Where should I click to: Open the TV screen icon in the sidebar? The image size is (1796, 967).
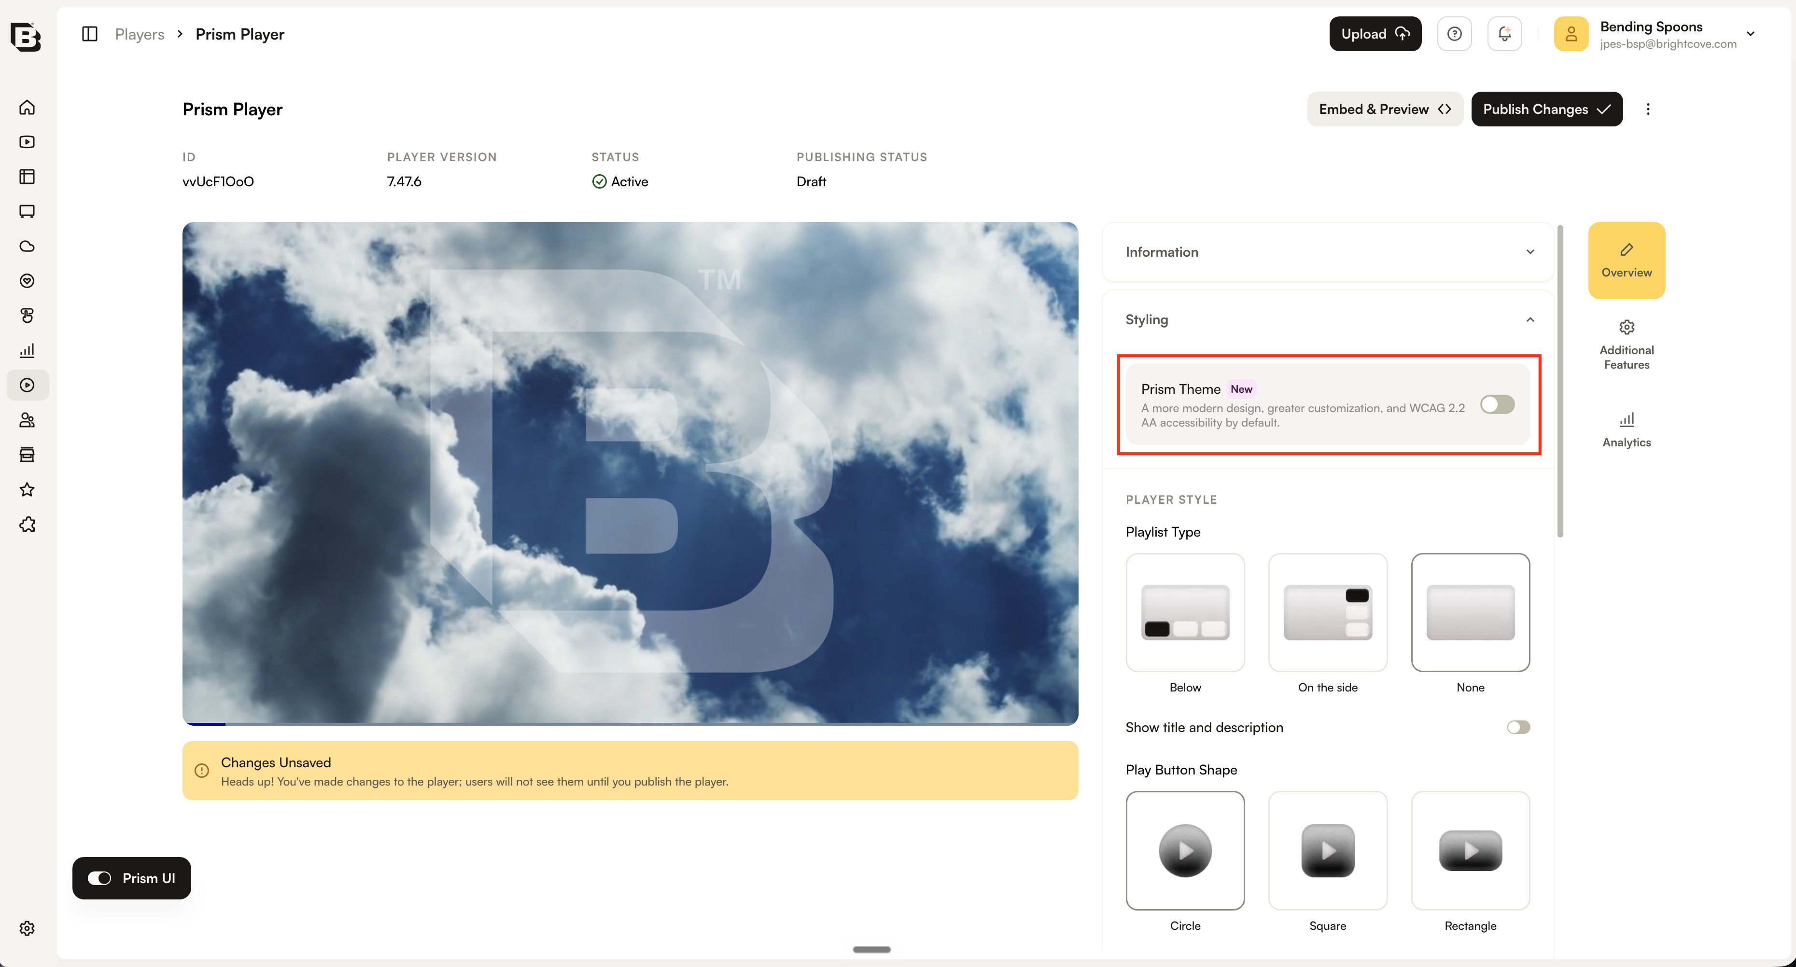(x=27, y=212)
